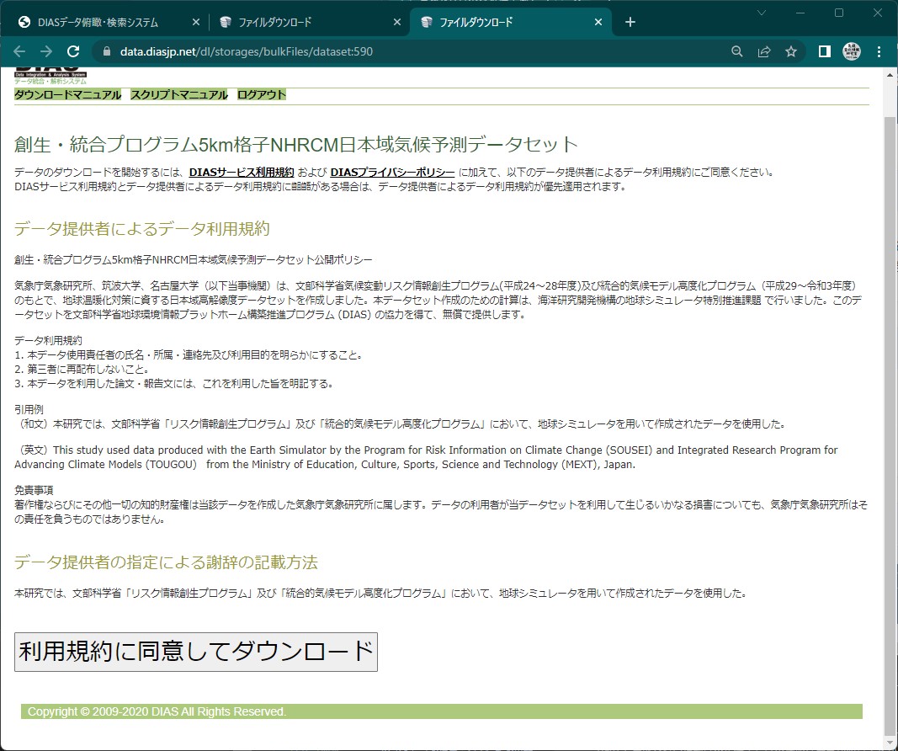Click the DIAS logo
This screenshot has width=898, height=751.
[x=50, y=75]
